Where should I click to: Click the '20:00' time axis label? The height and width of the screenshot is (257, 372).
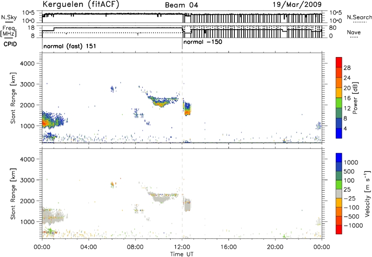coord(275,247)
